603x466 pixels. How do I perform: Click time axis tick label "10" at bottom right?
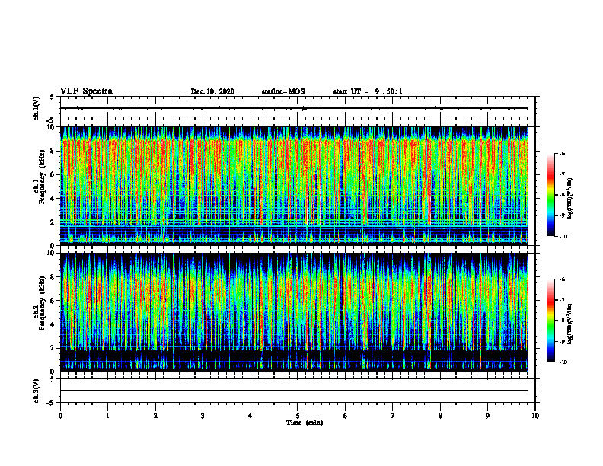(535, 416)
